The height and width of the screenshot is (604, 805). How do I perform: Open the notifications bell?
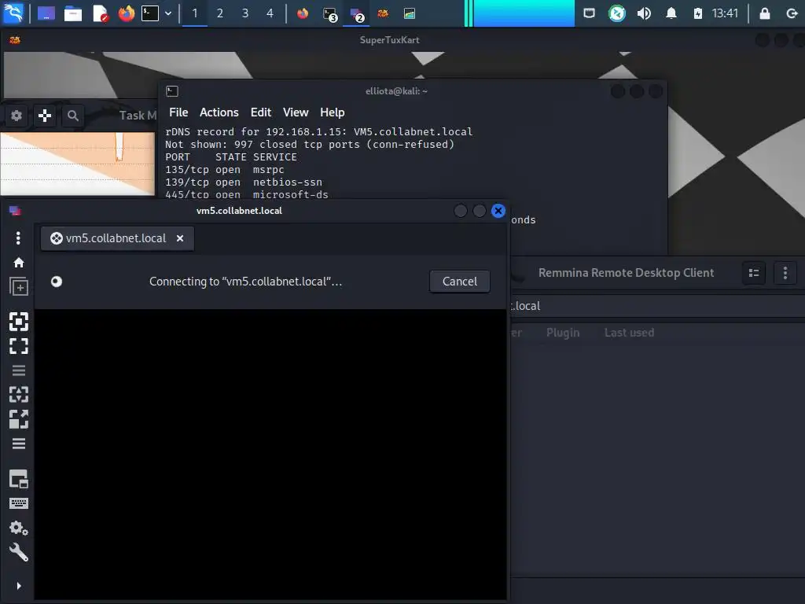671,13
